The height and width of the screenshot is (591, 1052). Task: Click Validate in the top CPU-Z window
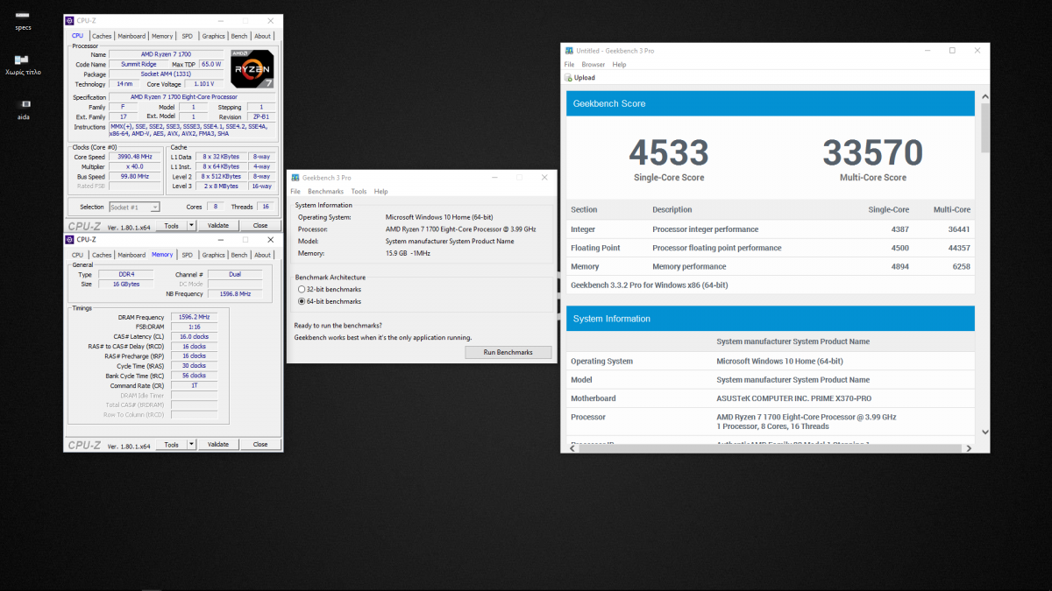(218, 225)
